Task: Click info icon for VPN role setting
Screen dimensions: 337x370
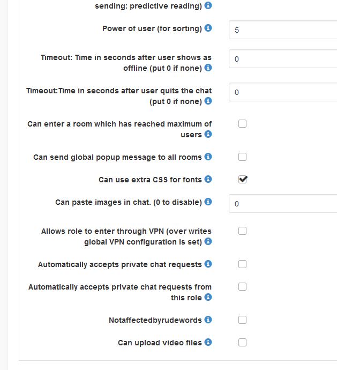Action: (x=208, y=242)
